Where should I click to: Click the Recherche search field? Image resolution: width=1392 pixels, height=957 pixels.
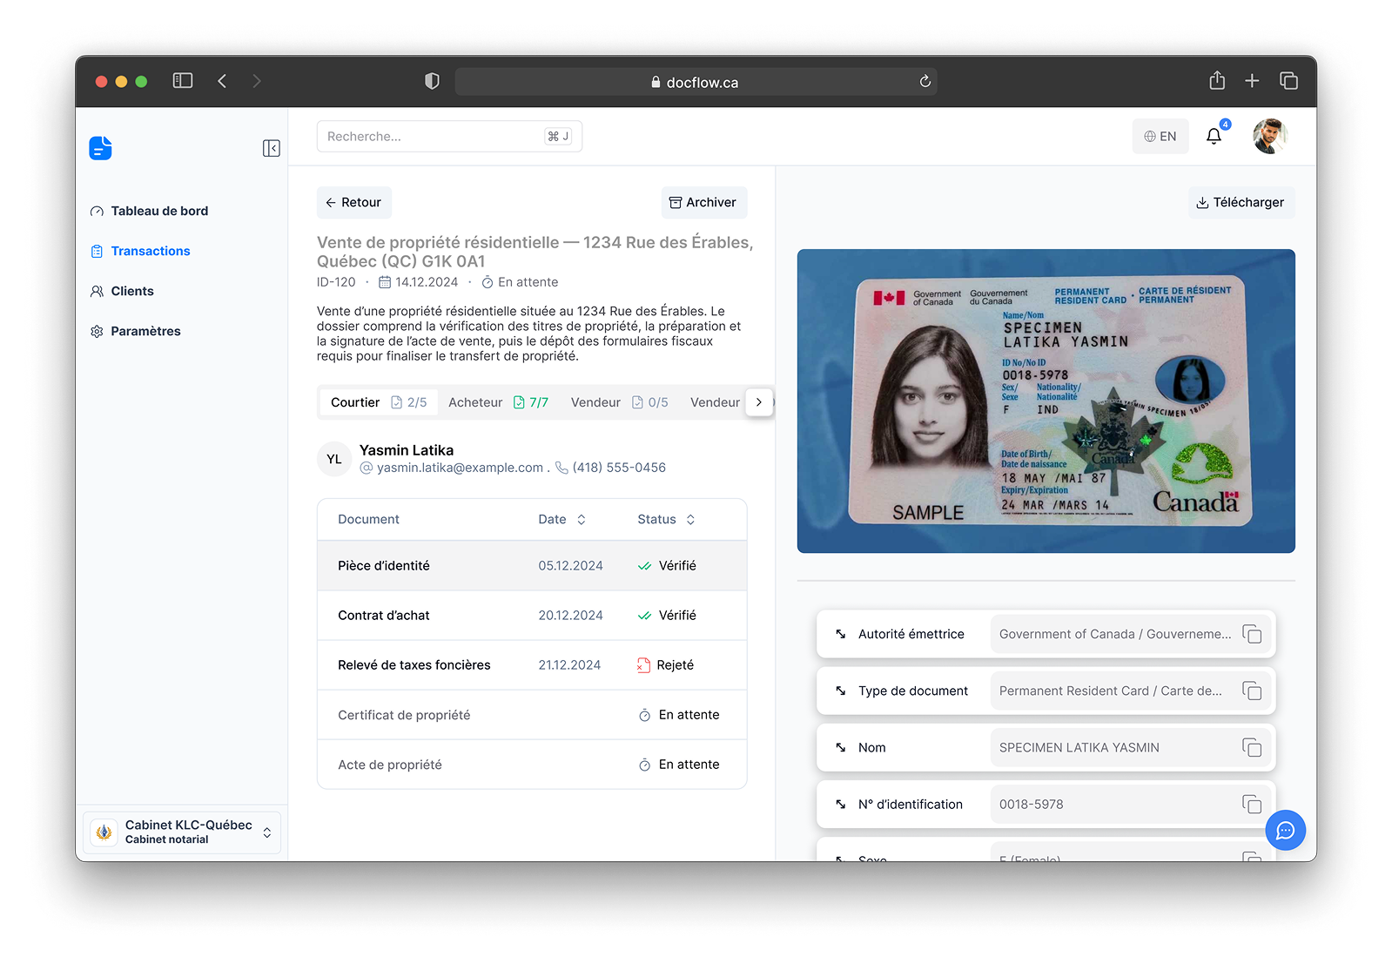click(449, 136)
